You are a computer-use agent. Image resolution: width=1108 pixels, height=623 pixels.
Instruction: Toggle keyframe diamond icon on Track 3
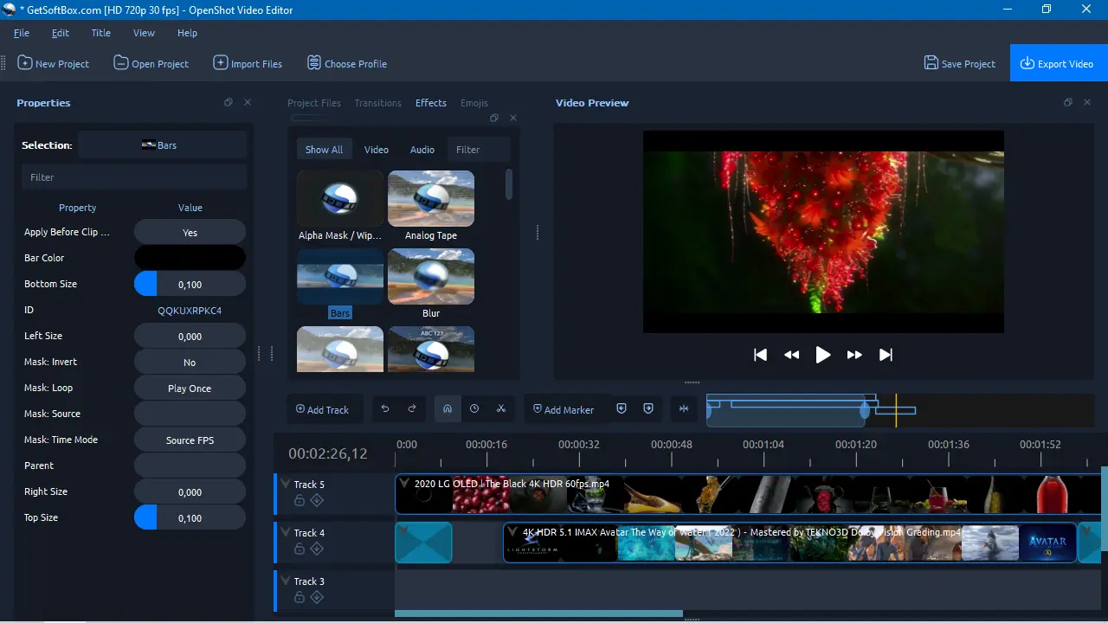(317, 597)
